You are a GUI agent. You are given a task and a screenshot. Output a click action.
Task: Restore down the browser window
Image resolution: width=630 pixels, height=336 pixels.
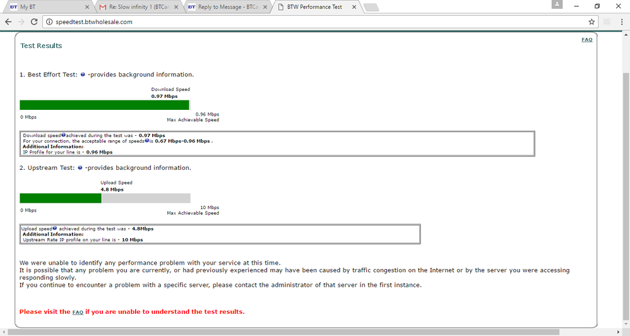597,6
